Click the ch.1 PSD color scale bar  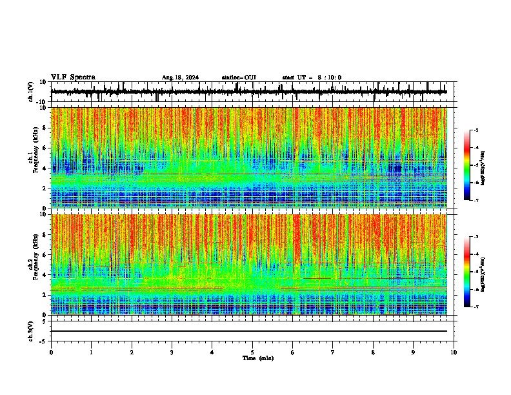point(466,165)
